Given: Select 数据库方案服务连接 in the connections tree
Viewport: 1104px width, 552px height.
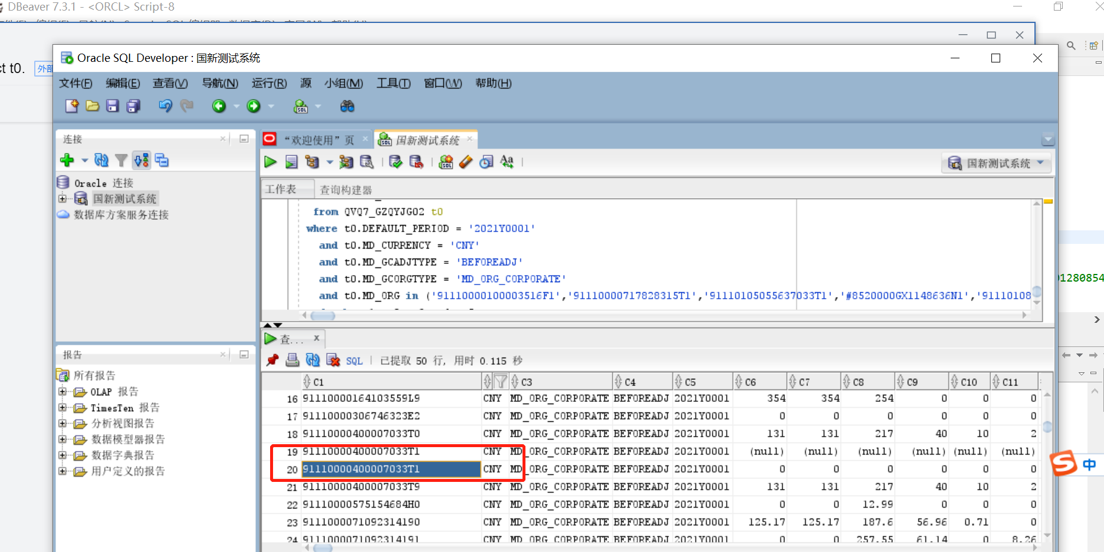Looking at the screenshot, I should click(121, 214).
